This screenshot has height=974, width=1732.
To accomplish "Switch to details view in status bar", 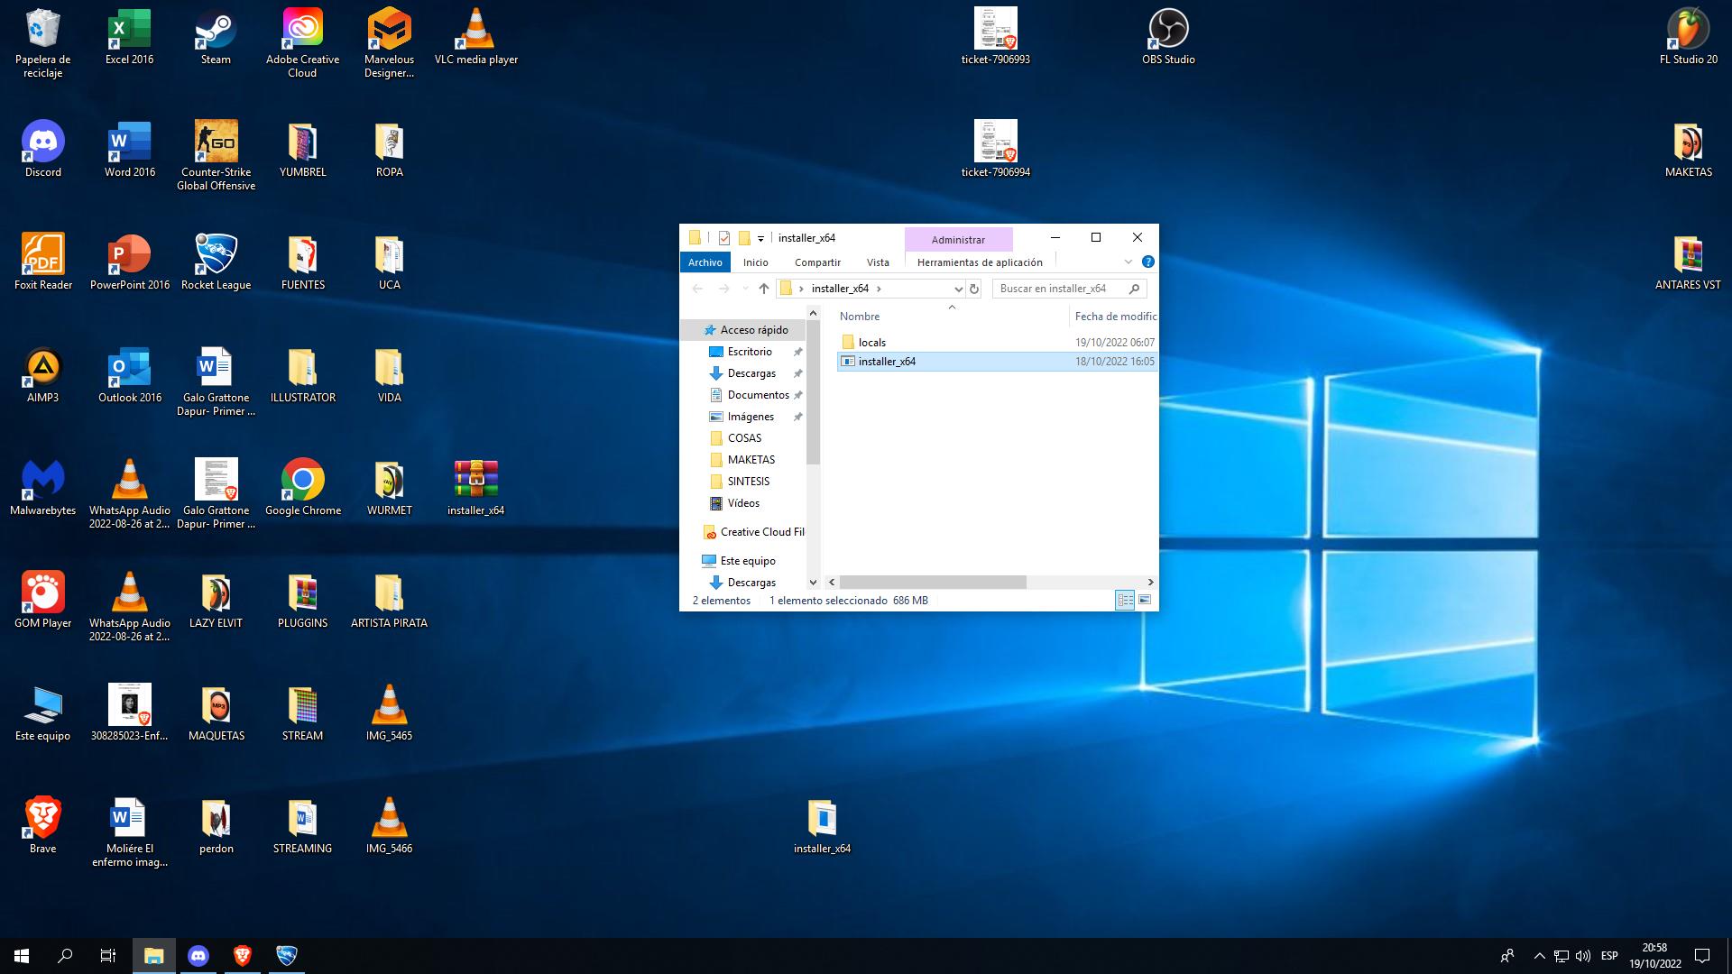I will pyautogui.click(x=1125, y=600).
